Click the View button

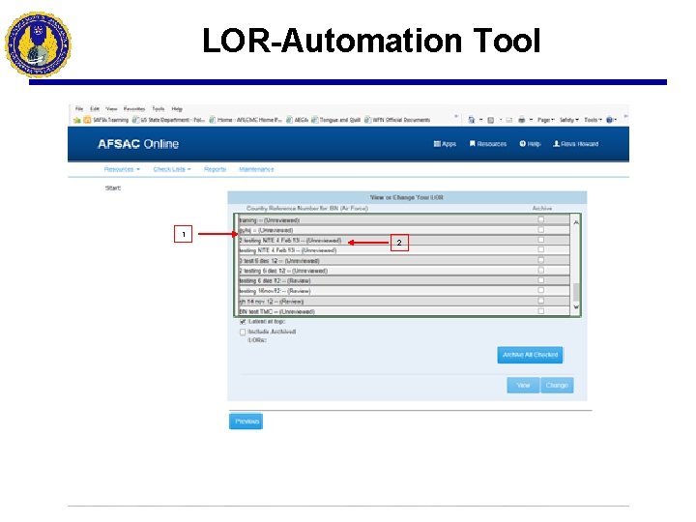click(x=523, y=385)
